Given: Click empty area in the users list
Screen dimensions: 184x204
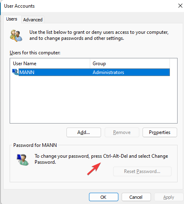Looking at the screenshot, I should [x=93, y=99].
